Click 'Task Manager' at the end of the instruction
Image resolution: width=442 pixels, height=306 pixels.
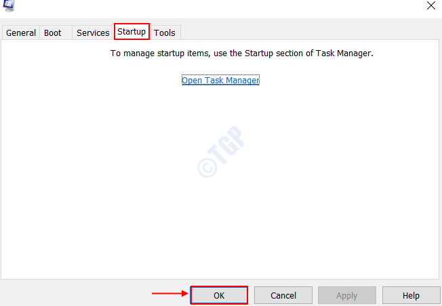pos(344,53)
